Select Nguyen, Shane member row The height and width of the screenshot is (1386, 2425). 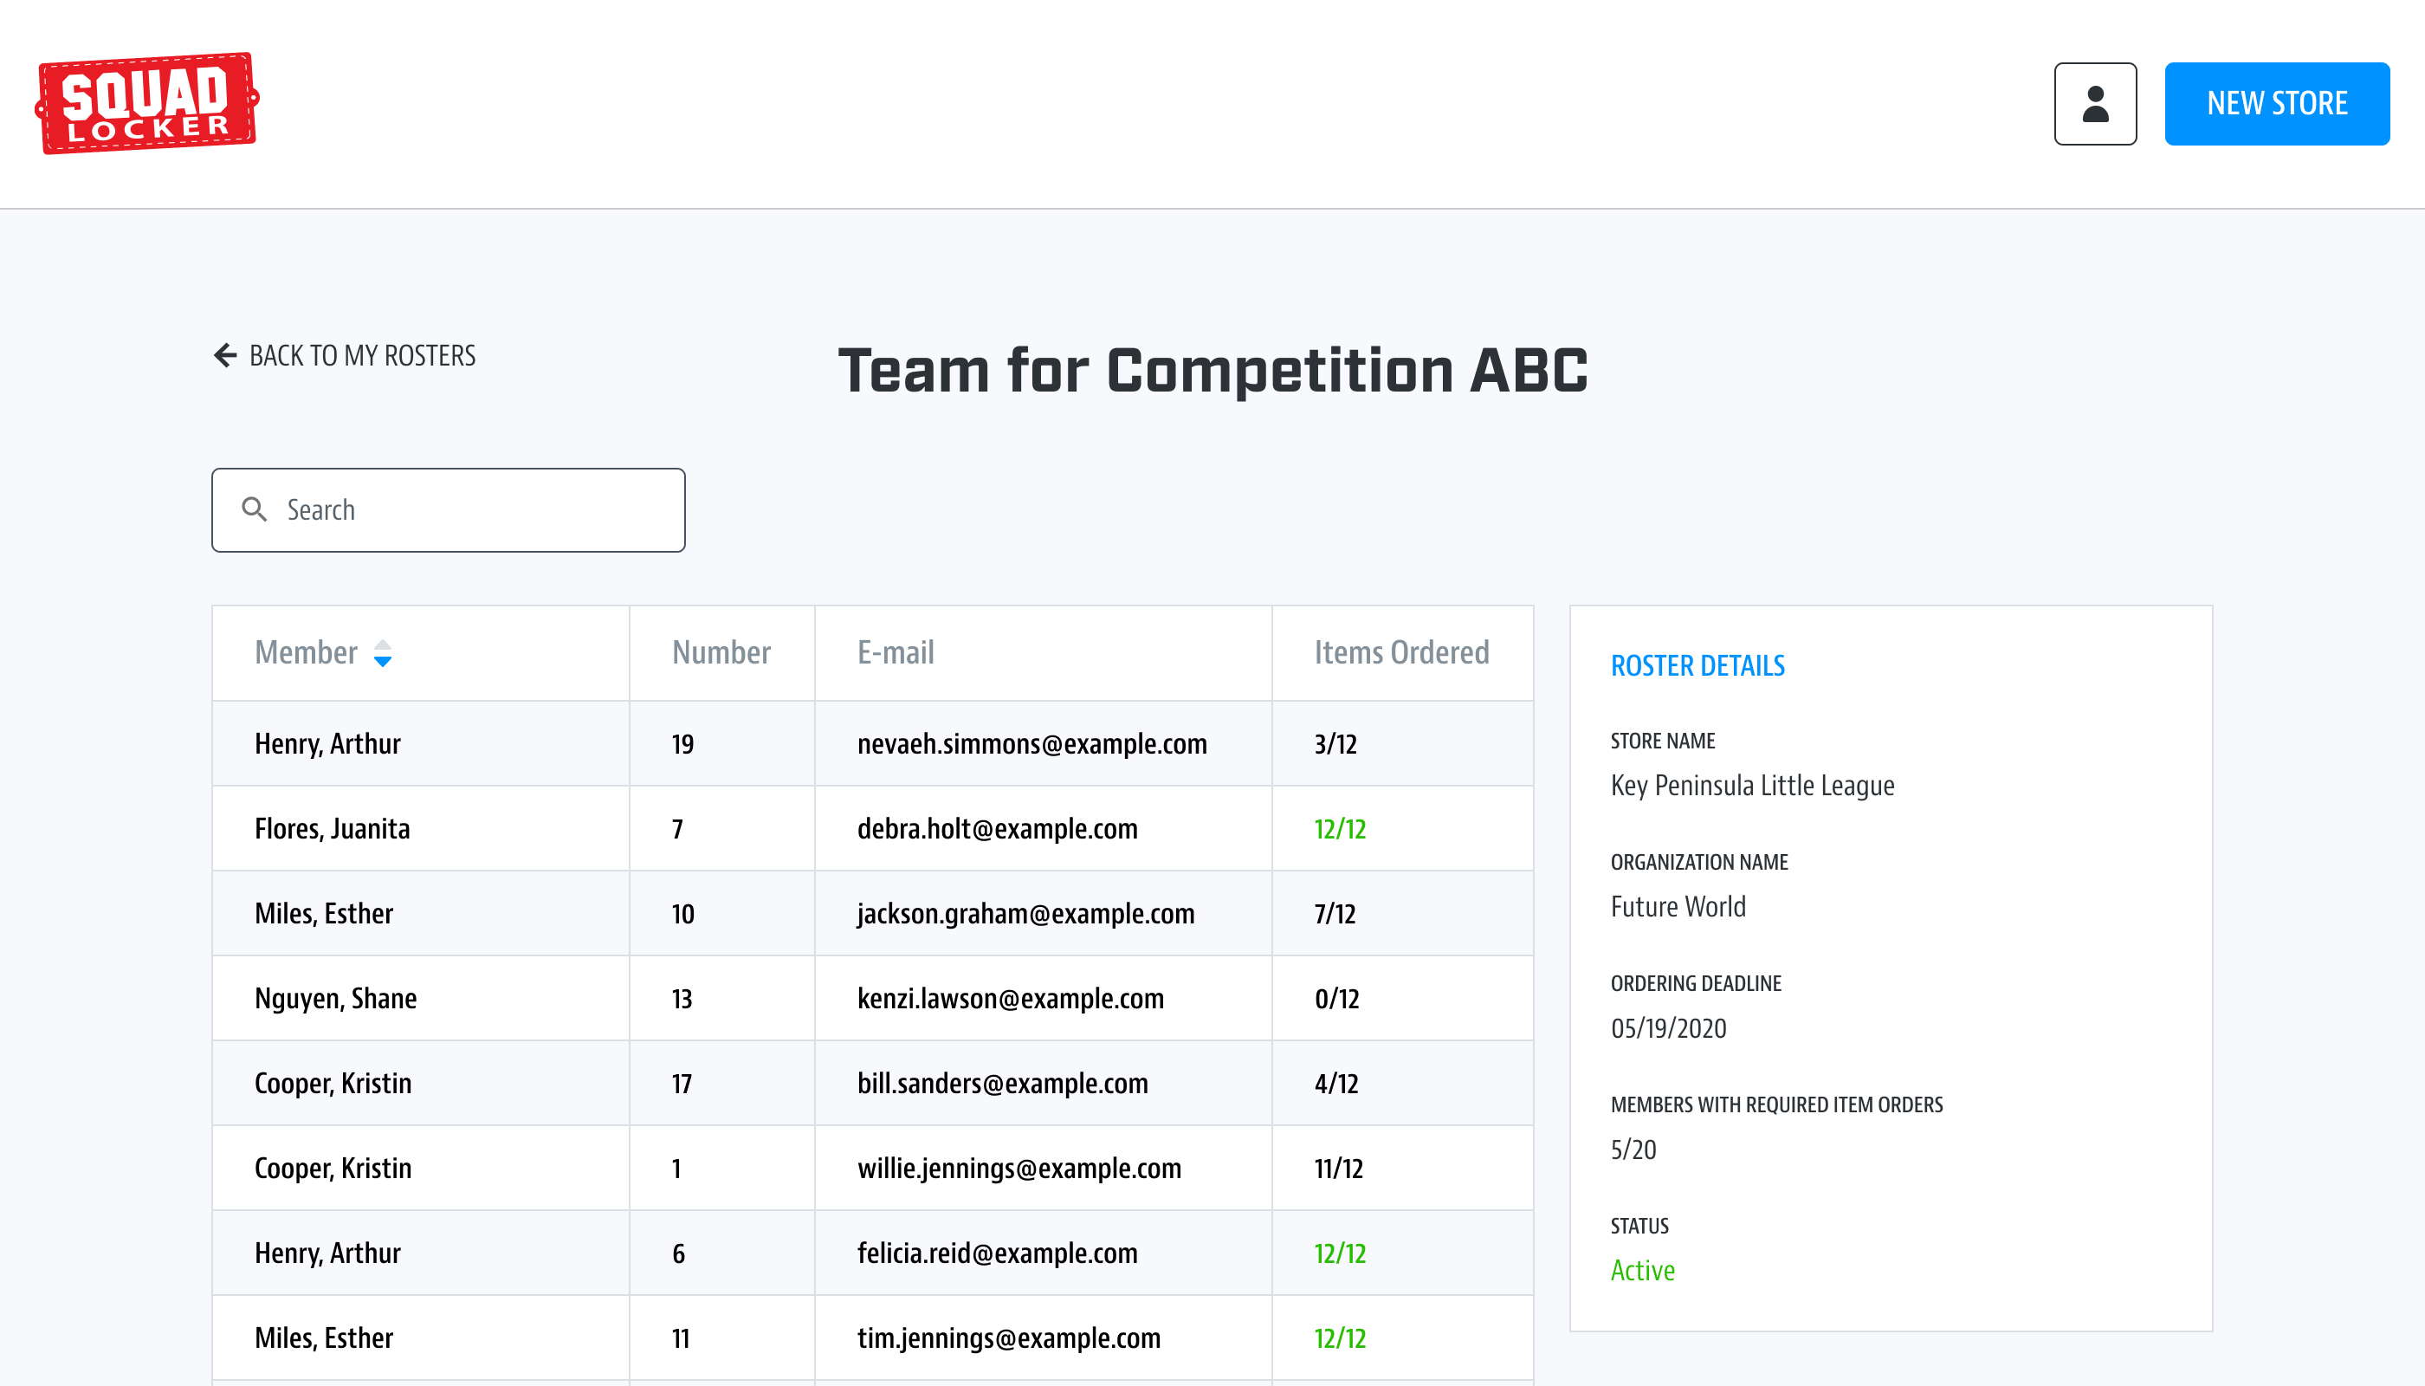click(335, 998)
